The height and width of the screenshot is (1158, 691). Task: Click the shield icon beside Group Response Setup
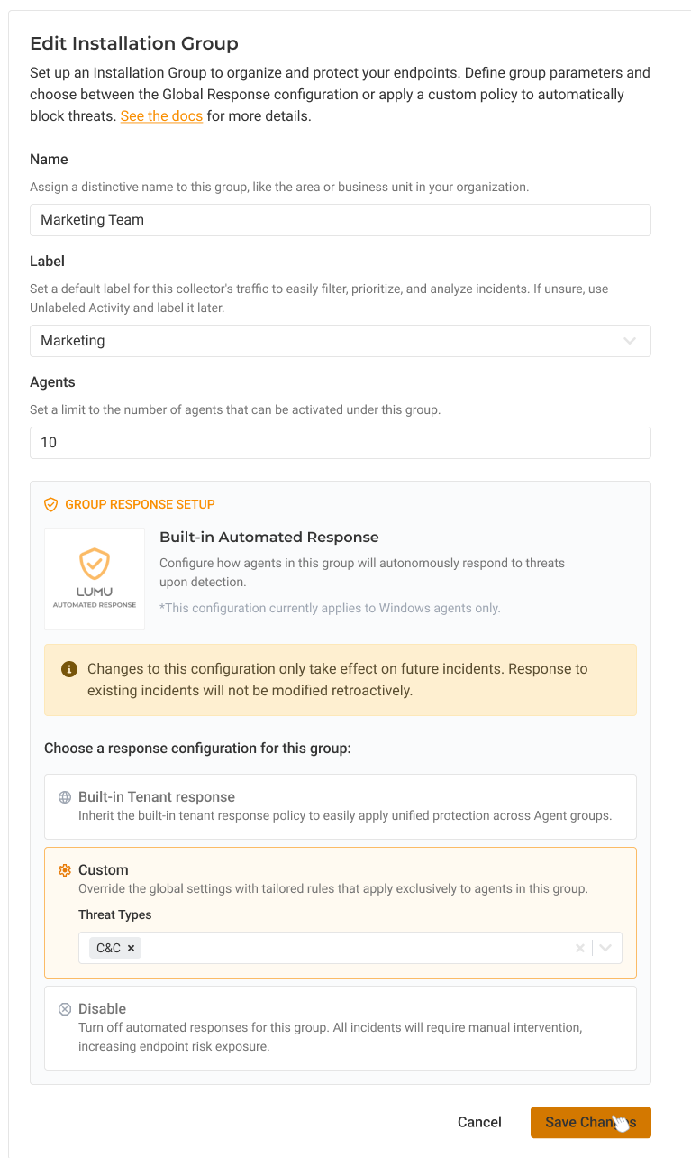tap(51, 505)
